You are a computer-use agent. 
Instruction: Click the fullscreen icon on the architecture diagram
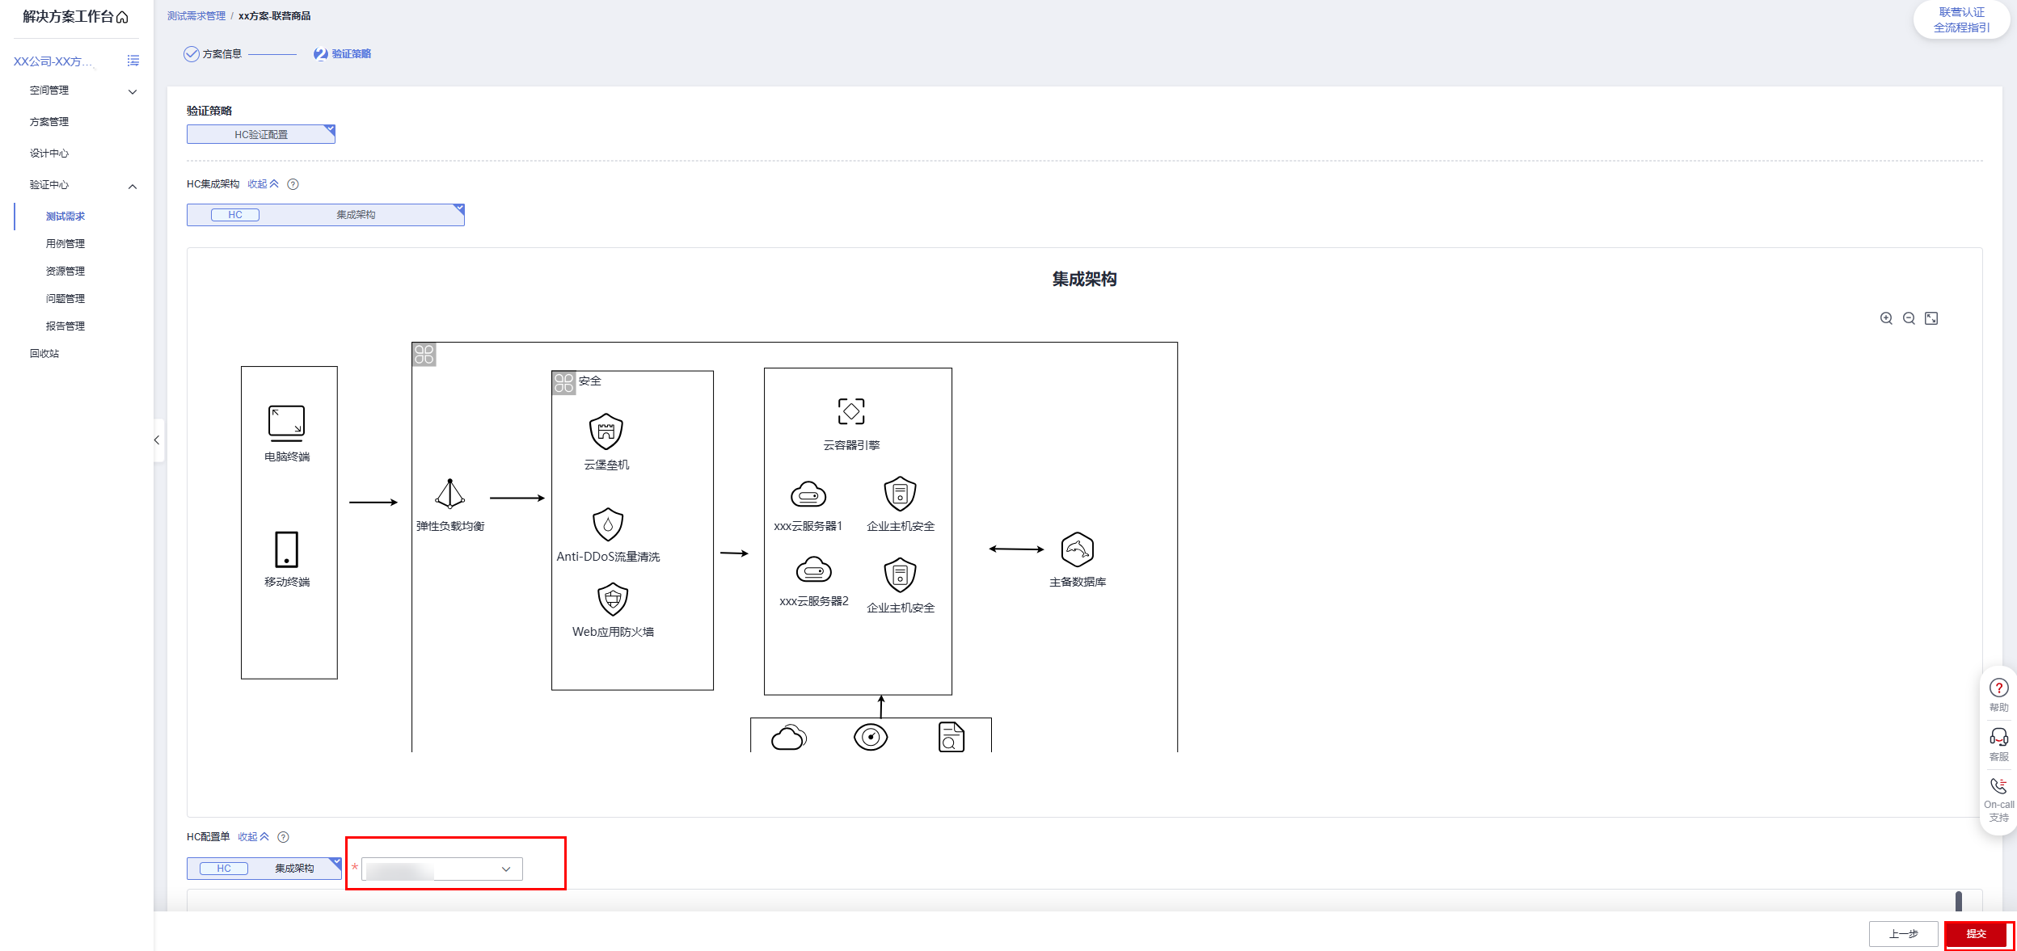point(1931,318)
